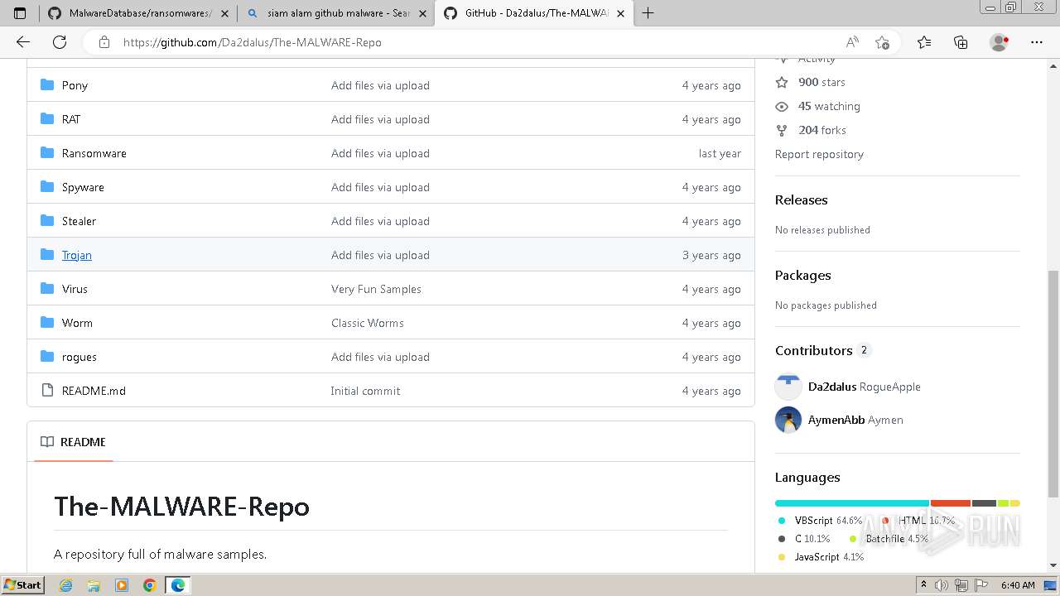This screenshot has height=596, width=1060.
Task: Open a new tab with plus
Action: pyautogui.click(x=648, y=13)
